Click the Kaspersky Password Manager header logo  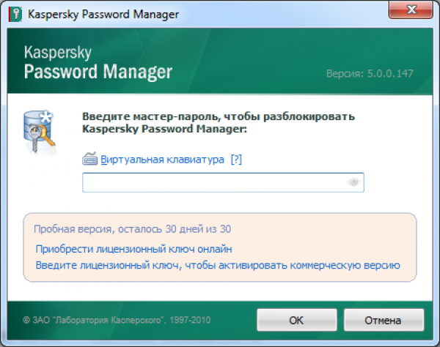[98, 64]
